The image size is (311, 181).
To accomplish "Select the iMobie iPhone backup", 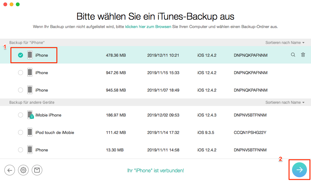I will tap(21, 115).
